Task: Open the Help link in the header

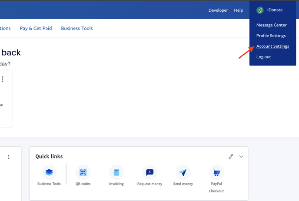Action: pos(239,10)
